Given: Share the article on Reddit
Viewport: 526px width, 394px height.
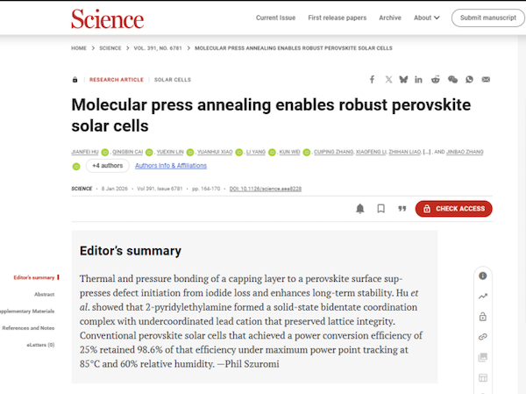Looking at the screenshot, I should click(436, 80).
